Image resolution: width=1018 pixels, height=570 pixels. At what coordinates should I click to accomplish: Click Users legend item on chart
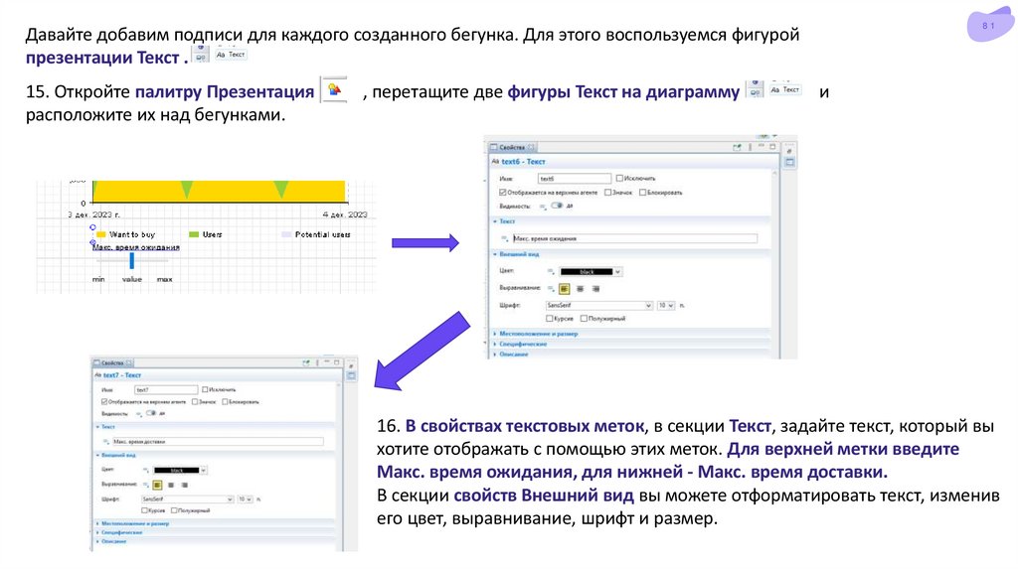[205, 234]
